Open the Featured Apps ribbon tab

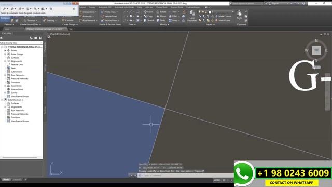click(x=193, y=7)
